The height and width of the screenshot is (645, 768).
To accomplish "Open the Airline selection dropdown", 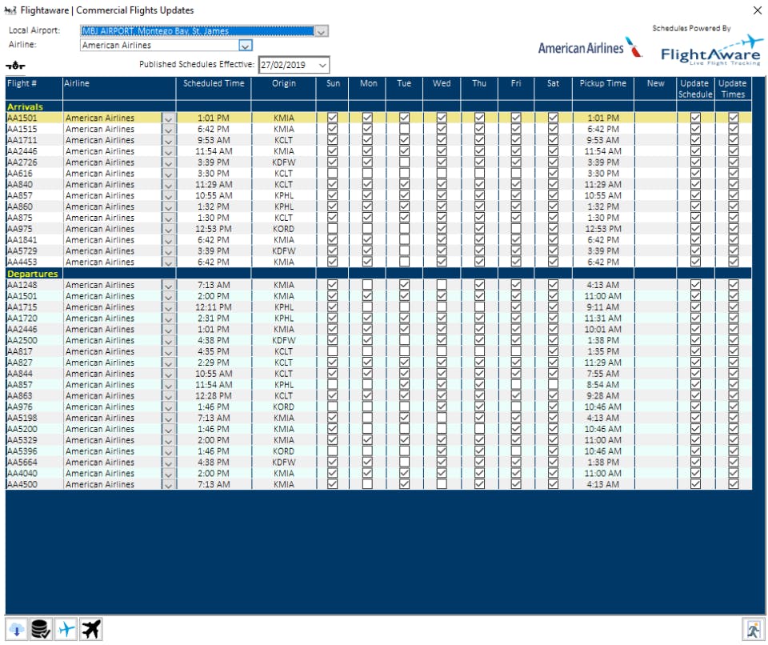I will (246, 46).
